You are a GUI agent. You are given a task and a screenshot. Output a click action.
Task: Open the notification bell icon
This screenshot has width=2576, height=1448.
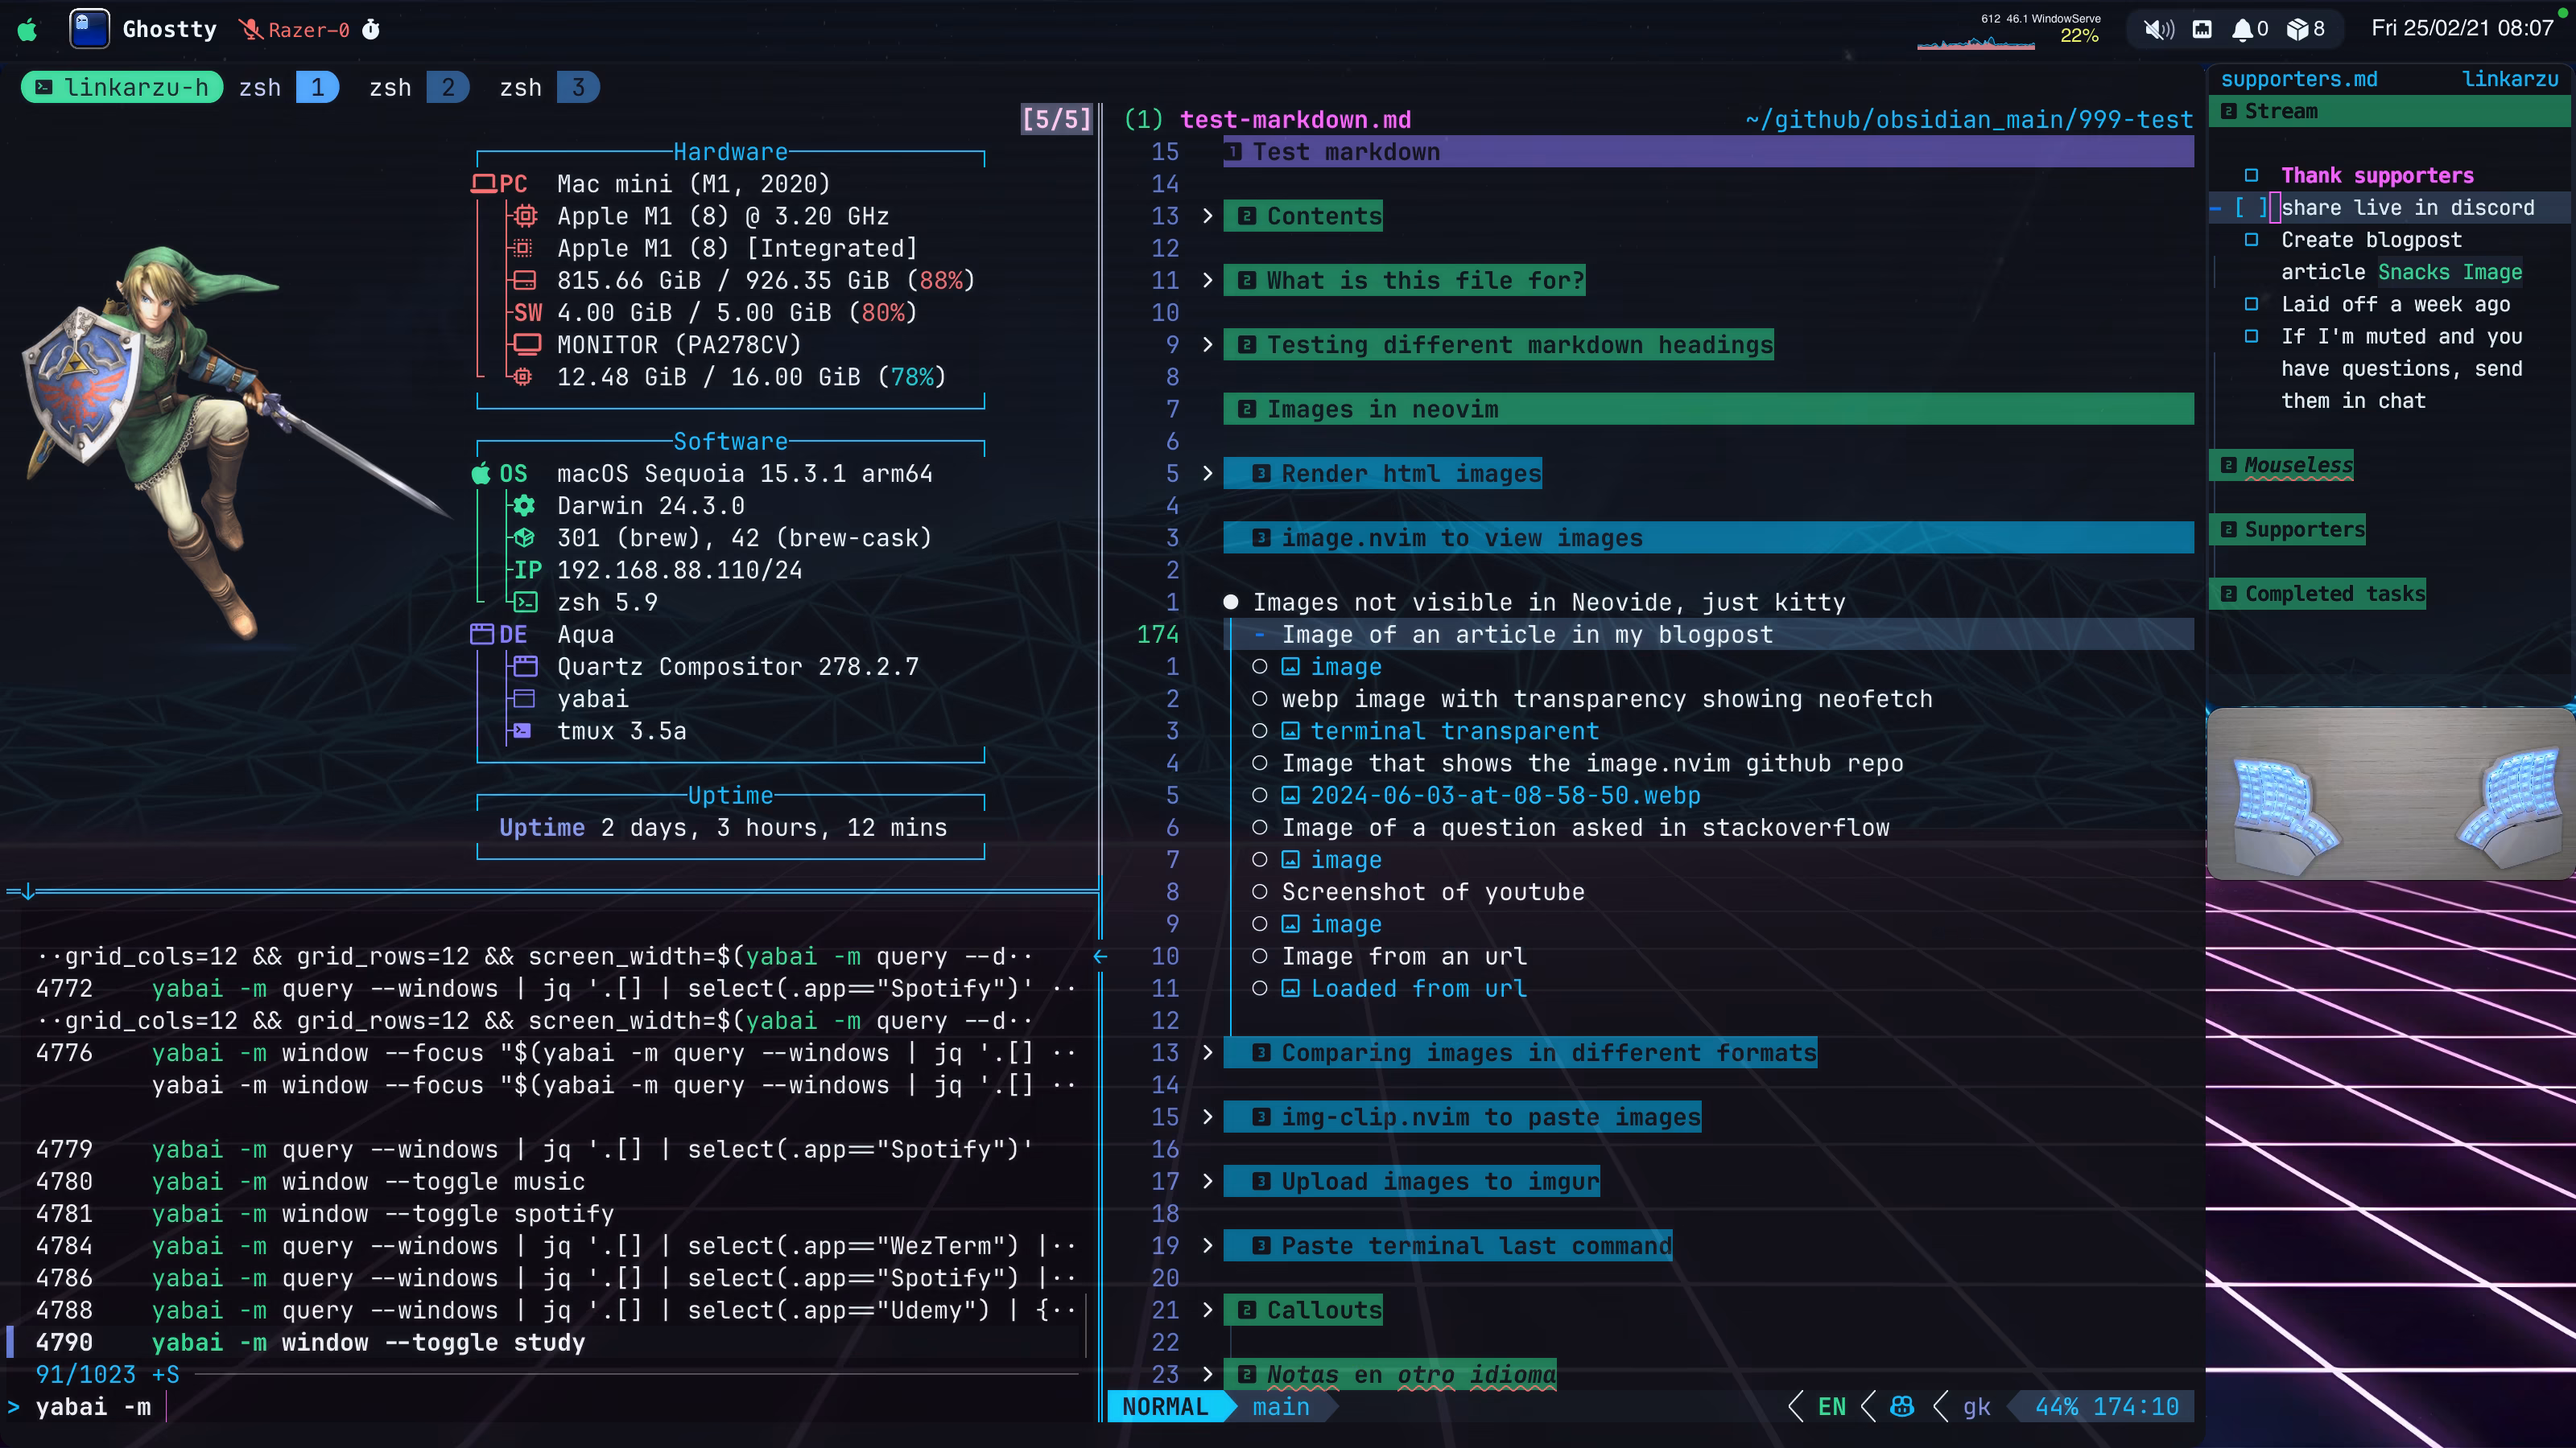[x=2242, y=29]
